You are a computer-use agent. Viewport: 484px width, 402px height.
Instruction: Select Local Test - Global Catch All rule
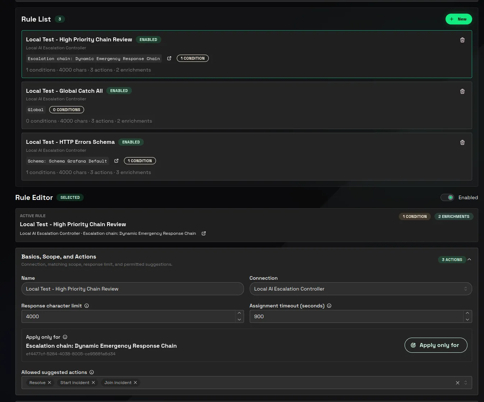click(x=247, y=105)
